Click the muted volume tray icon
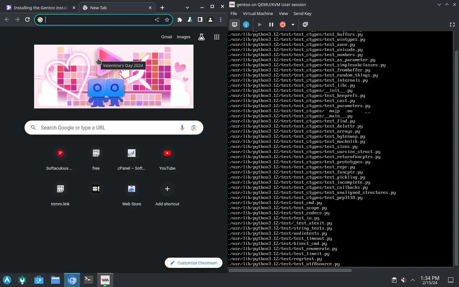The width and height of the screenshot is (459, 287). click(404, 280)
